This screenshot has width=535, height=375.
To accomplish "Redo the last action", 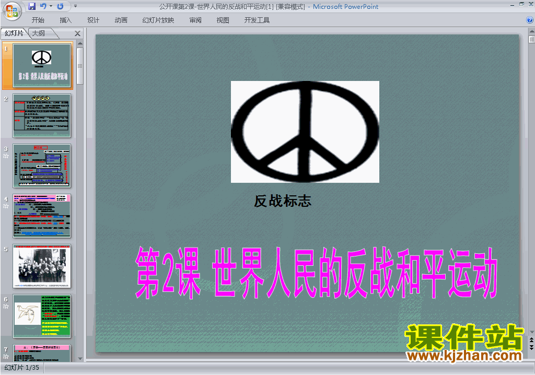I will [61, 6].
